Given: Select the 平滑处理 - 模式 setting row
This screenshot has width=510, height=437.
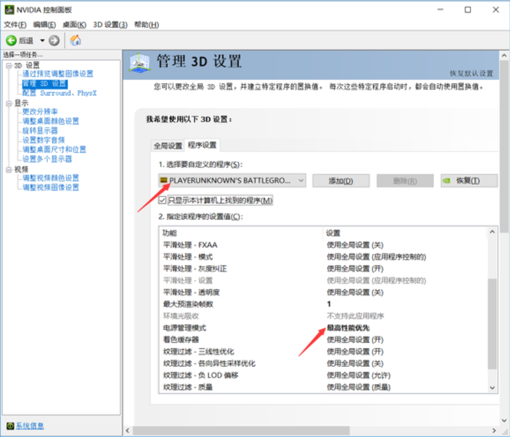Looking at the screenshot, I should coord(323,257).
